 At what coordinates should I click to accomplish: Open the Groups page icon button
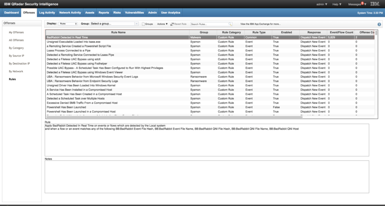coord(147,24)
